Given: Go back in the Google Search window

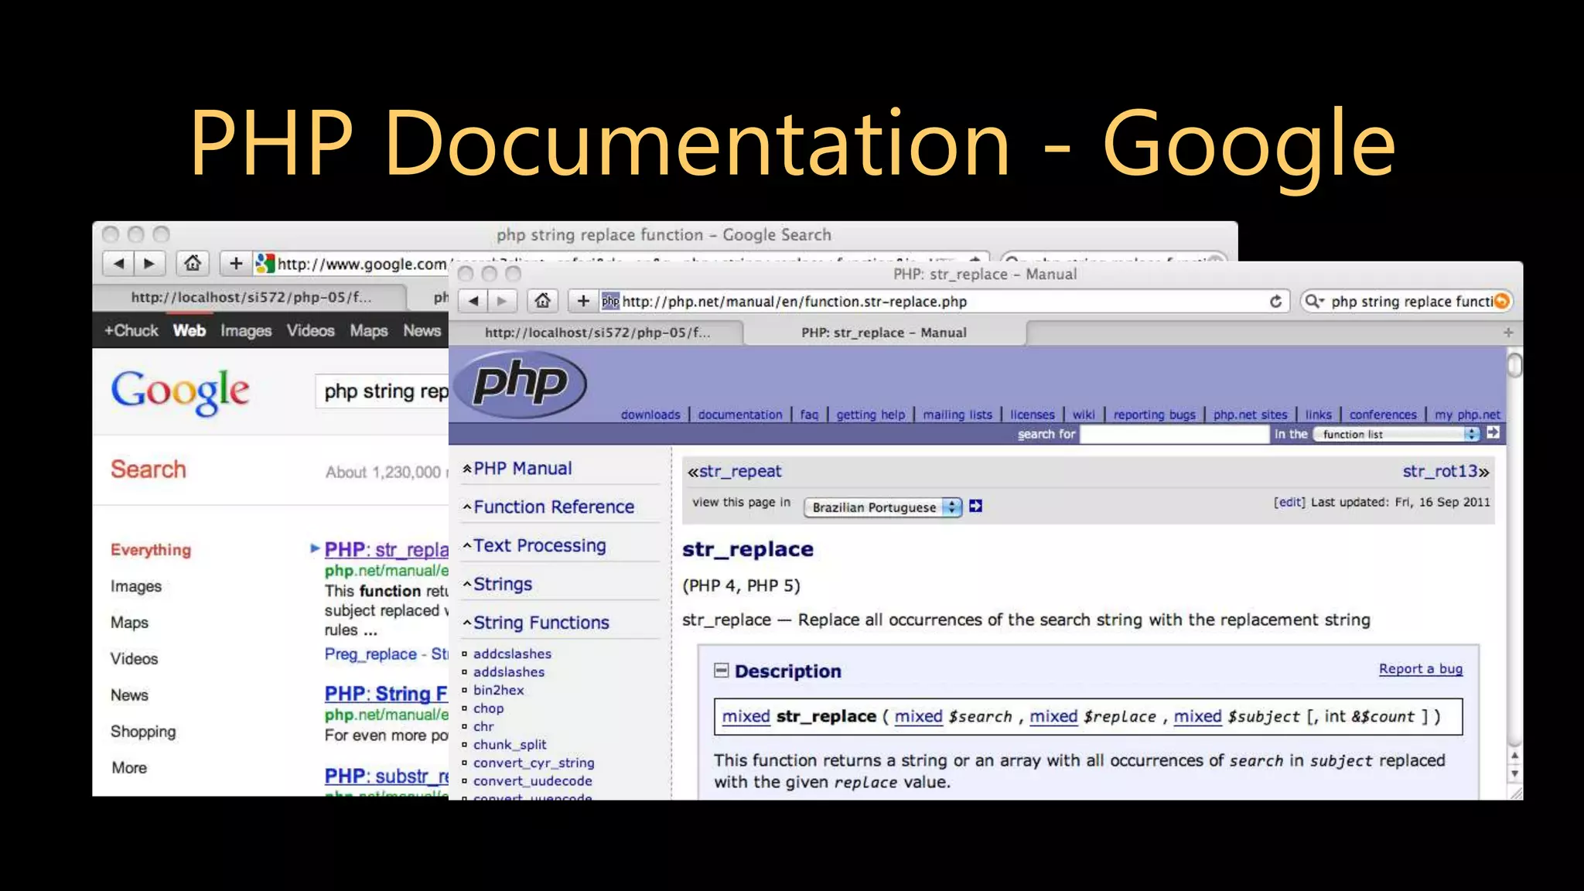Looking at the screenshot, I should coord(118,264).
